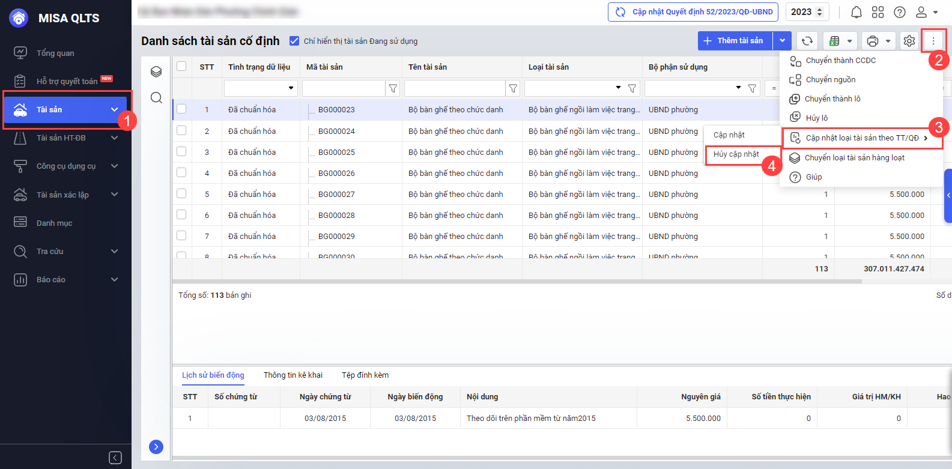Click 'Cập nhật Quyết định 52/2023/QĐ-UBND' button
Image resolution: width=952 pixels, height=469 pixels.
pos(693,12)
